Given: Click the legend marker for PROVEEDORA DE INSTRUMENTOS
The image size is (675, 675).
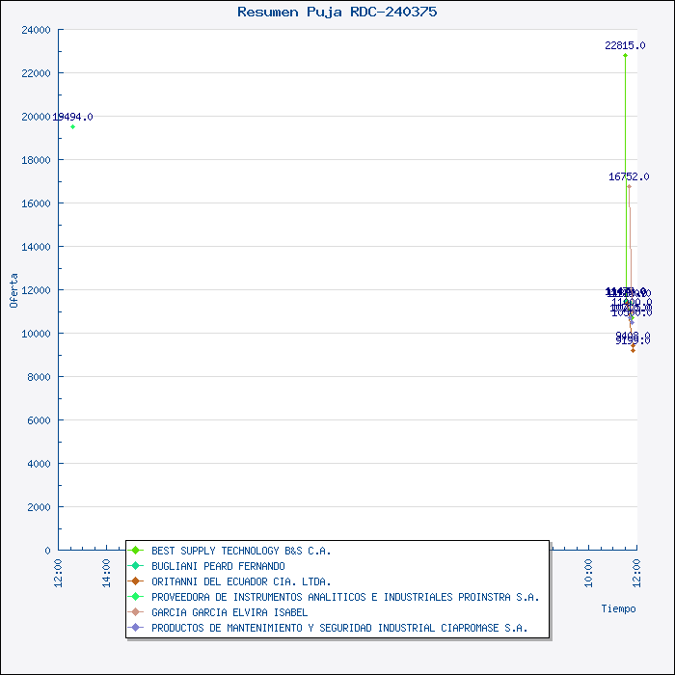Looking at the screenshot, I should point(136,597).
